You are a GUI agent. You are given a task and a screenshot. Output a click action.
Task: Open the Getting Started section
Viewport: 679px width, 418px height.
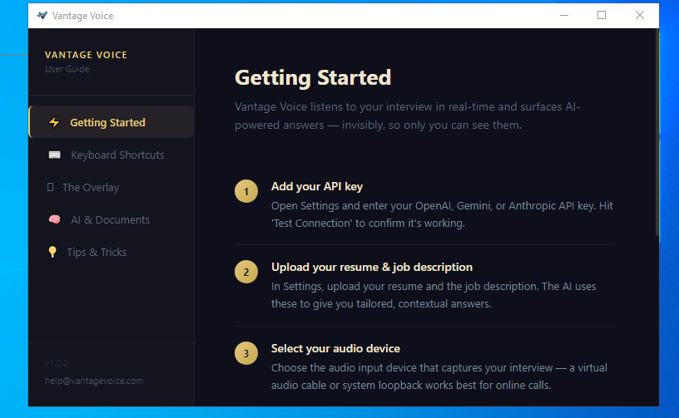point(112,122)
